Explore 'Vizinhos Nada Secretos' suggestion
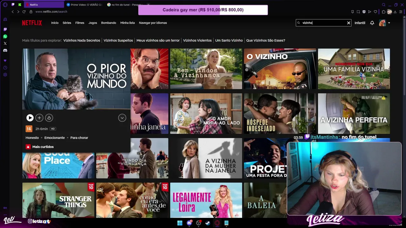Screen dimensions: 406x228 click(82, 41)
